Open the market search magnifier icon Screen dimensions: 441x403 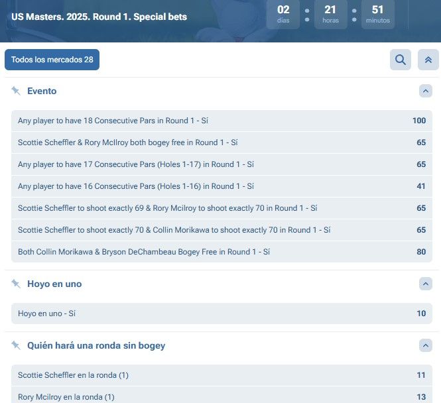(x=401, y=60)
